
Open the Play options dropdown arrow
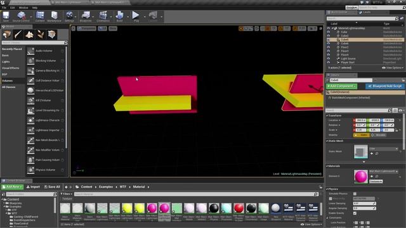point(145,16)
